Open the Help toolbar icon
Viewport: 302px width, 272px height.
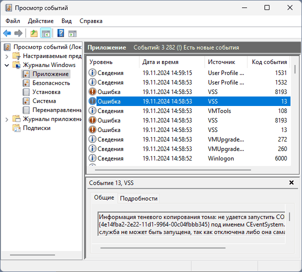tap(60, 33)
